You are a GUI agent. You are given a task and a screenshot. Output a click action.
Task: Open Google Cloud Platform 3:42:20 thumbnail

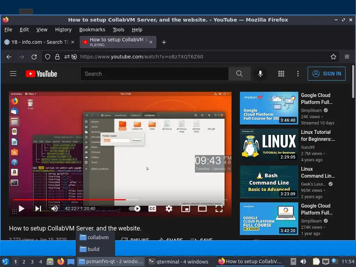(x=269, y=219)
